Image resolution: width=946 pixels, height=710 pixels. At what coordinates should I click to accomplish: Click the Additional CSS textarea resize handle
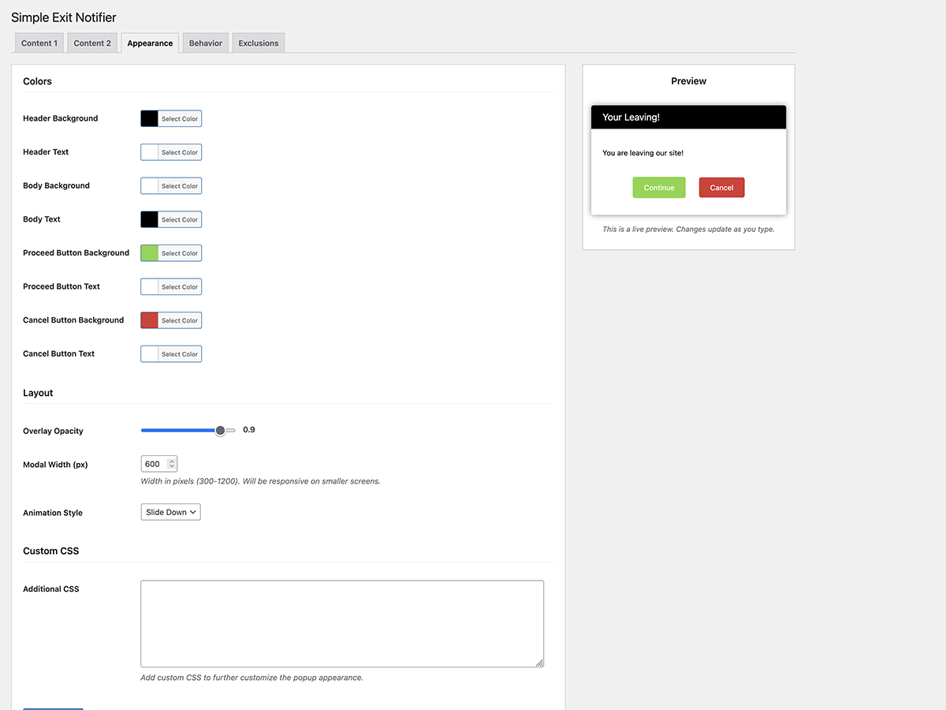point(539,663)
